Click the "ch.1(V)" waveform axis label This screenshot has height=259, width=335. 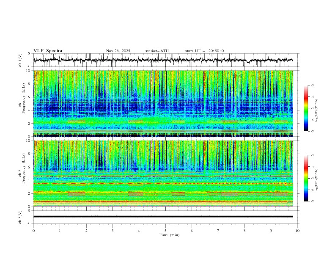(20, 60)
